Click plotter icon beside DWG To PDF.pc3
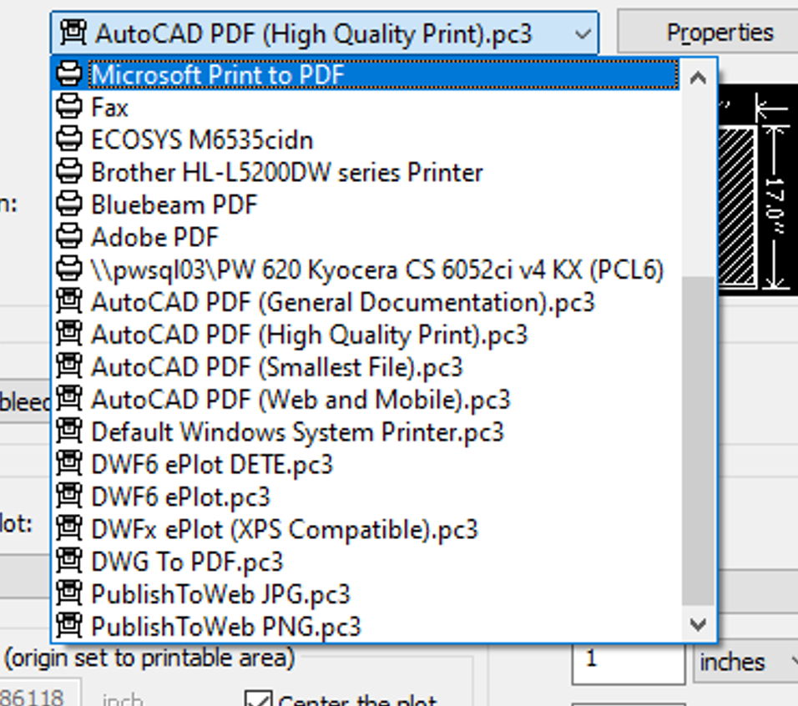The height and width of the screenshot is (706, 798). pyautogui.click(x=69, y=561)
